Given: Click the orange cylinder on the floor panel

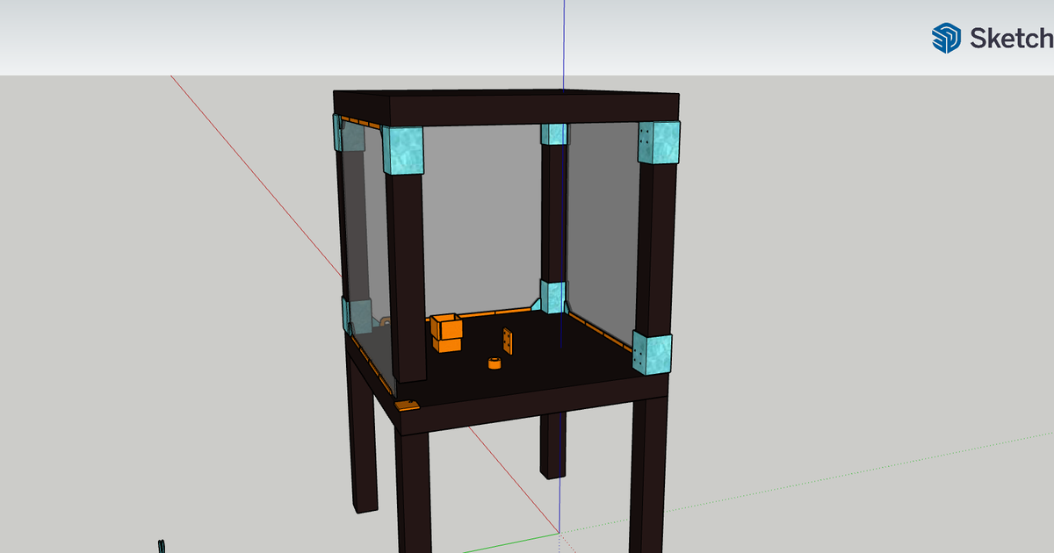Looking at the screenshot, I should 495,363.
